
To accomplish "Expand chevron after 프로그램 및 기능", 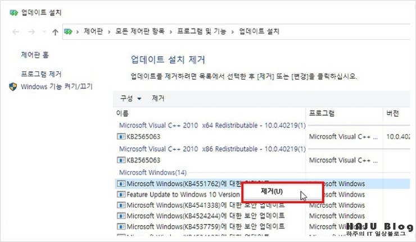I will (232, 32).
